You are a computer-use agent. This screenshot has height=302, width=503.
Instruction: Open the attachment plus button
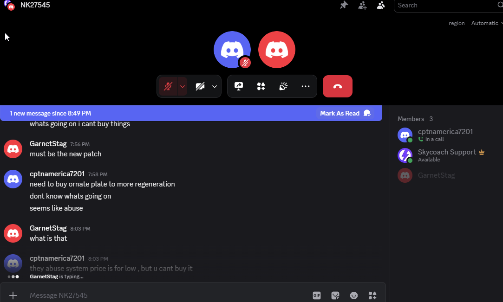tap(13, 296)
